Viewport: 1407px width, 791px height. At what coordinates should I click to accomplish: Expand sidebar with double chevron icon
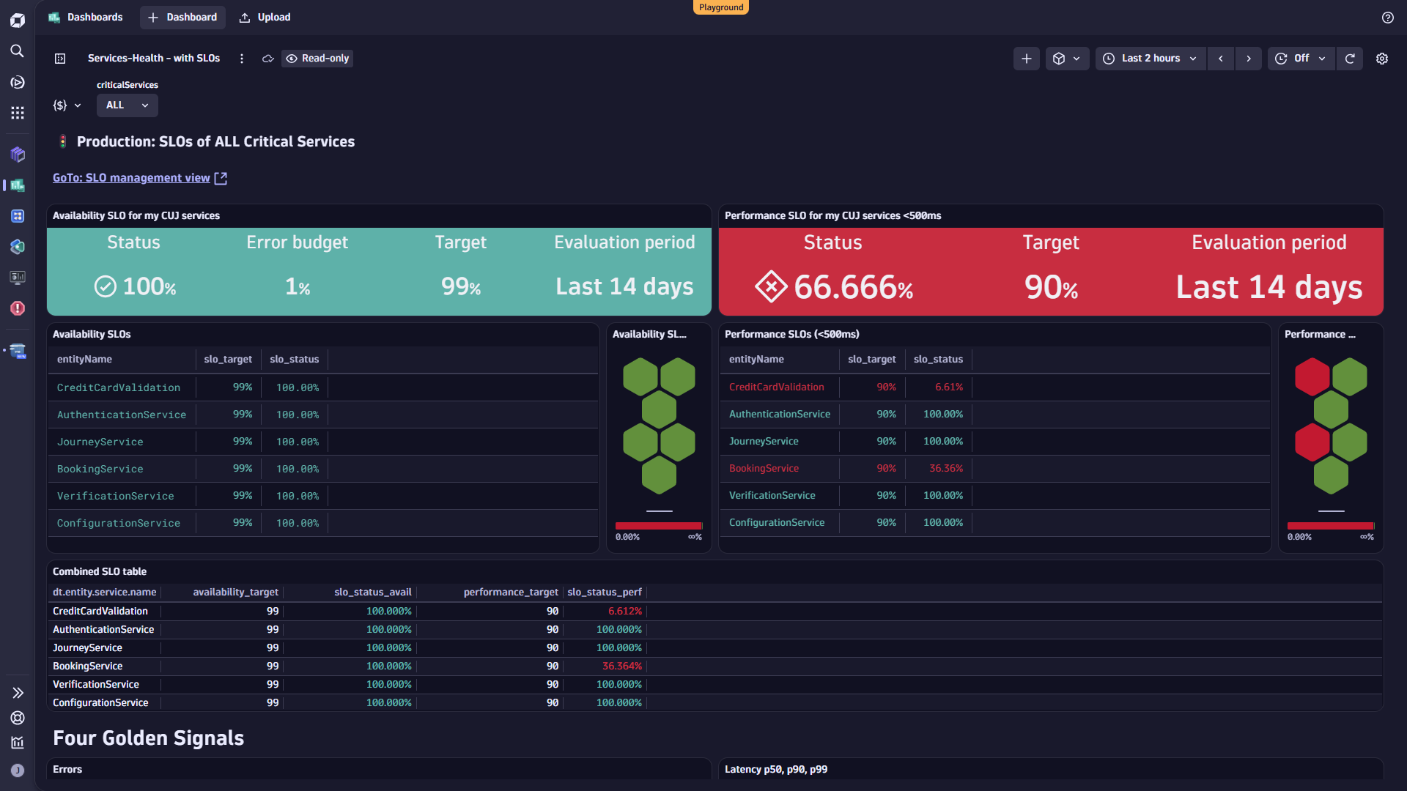pyautogui.click(x=18, y=693)
